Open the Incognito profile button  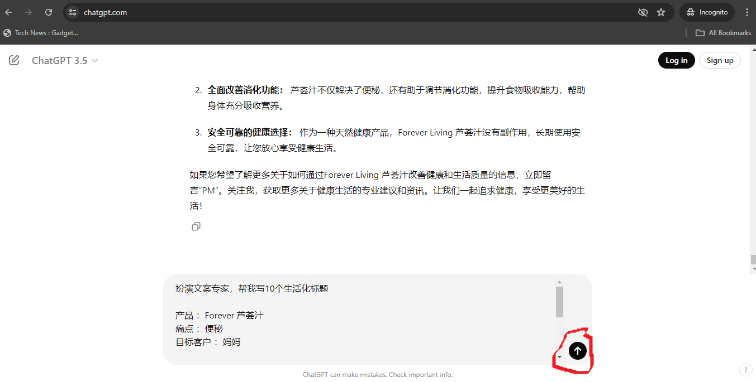[707, 12]
